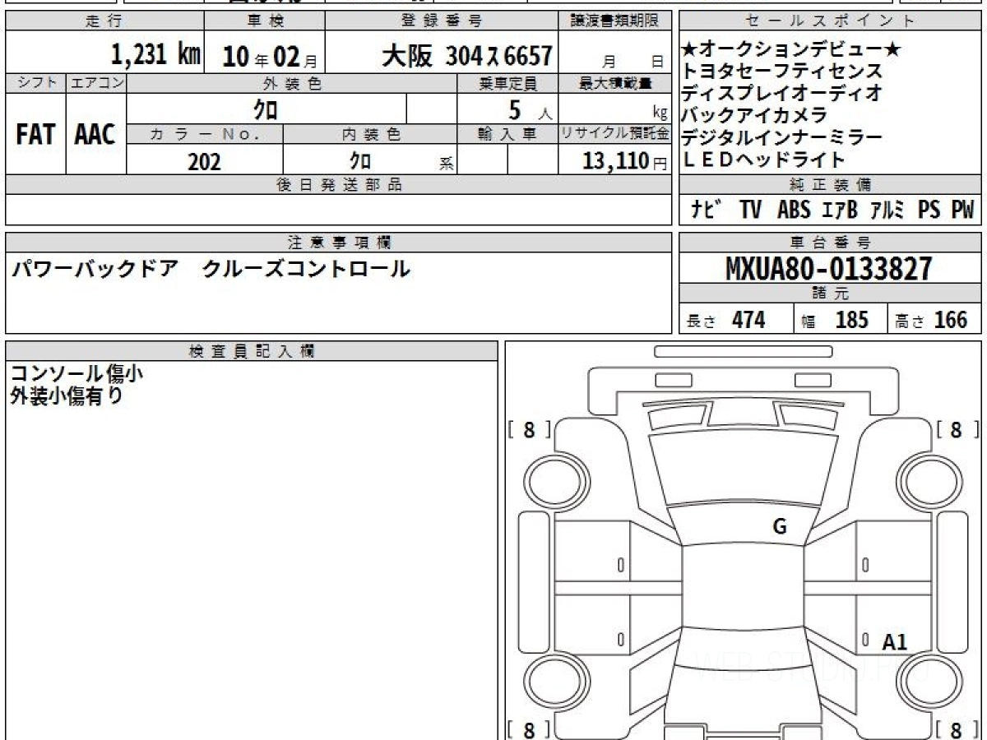Click the AAC air conditioner cell

point(95,134)
